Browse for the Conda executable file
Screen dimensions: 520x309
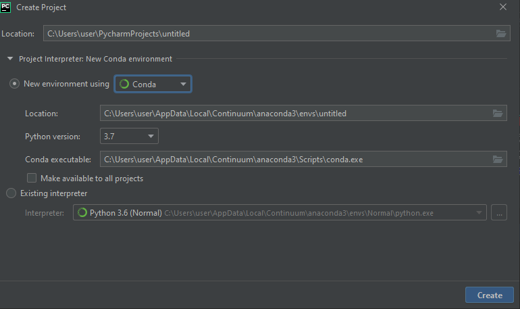click(498, 160)
